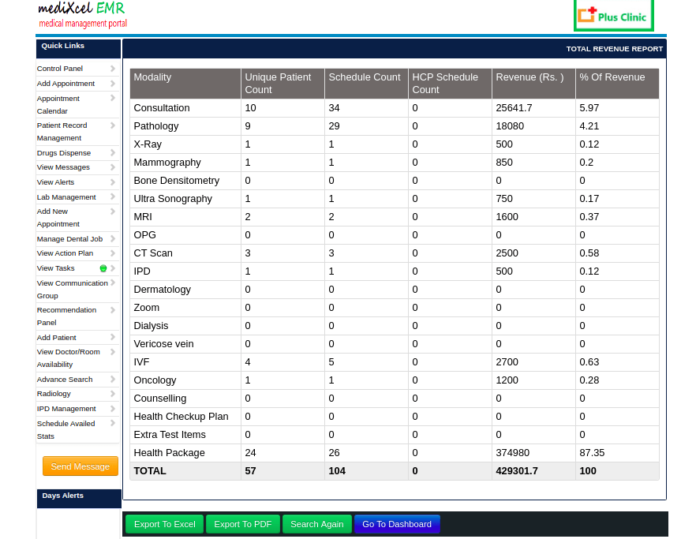Click the View Action Plan chevron arrow
696x539 pixels.
point(112,253)
